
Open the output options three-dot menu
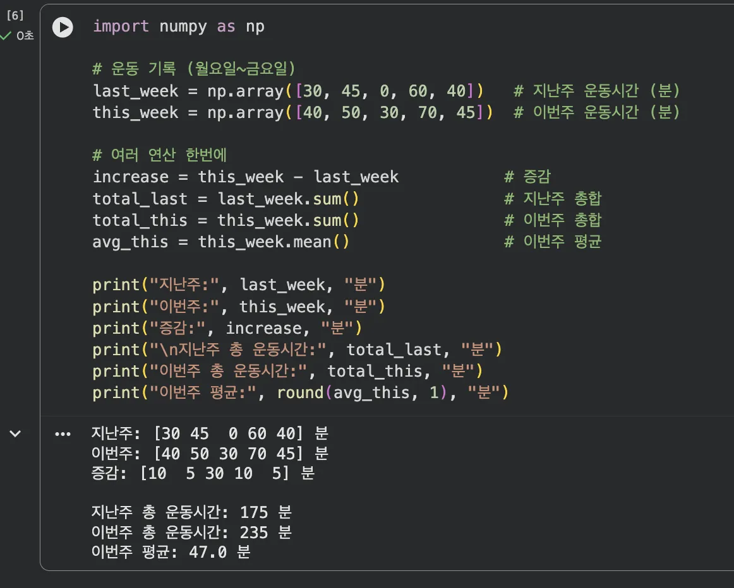[63, 434]
